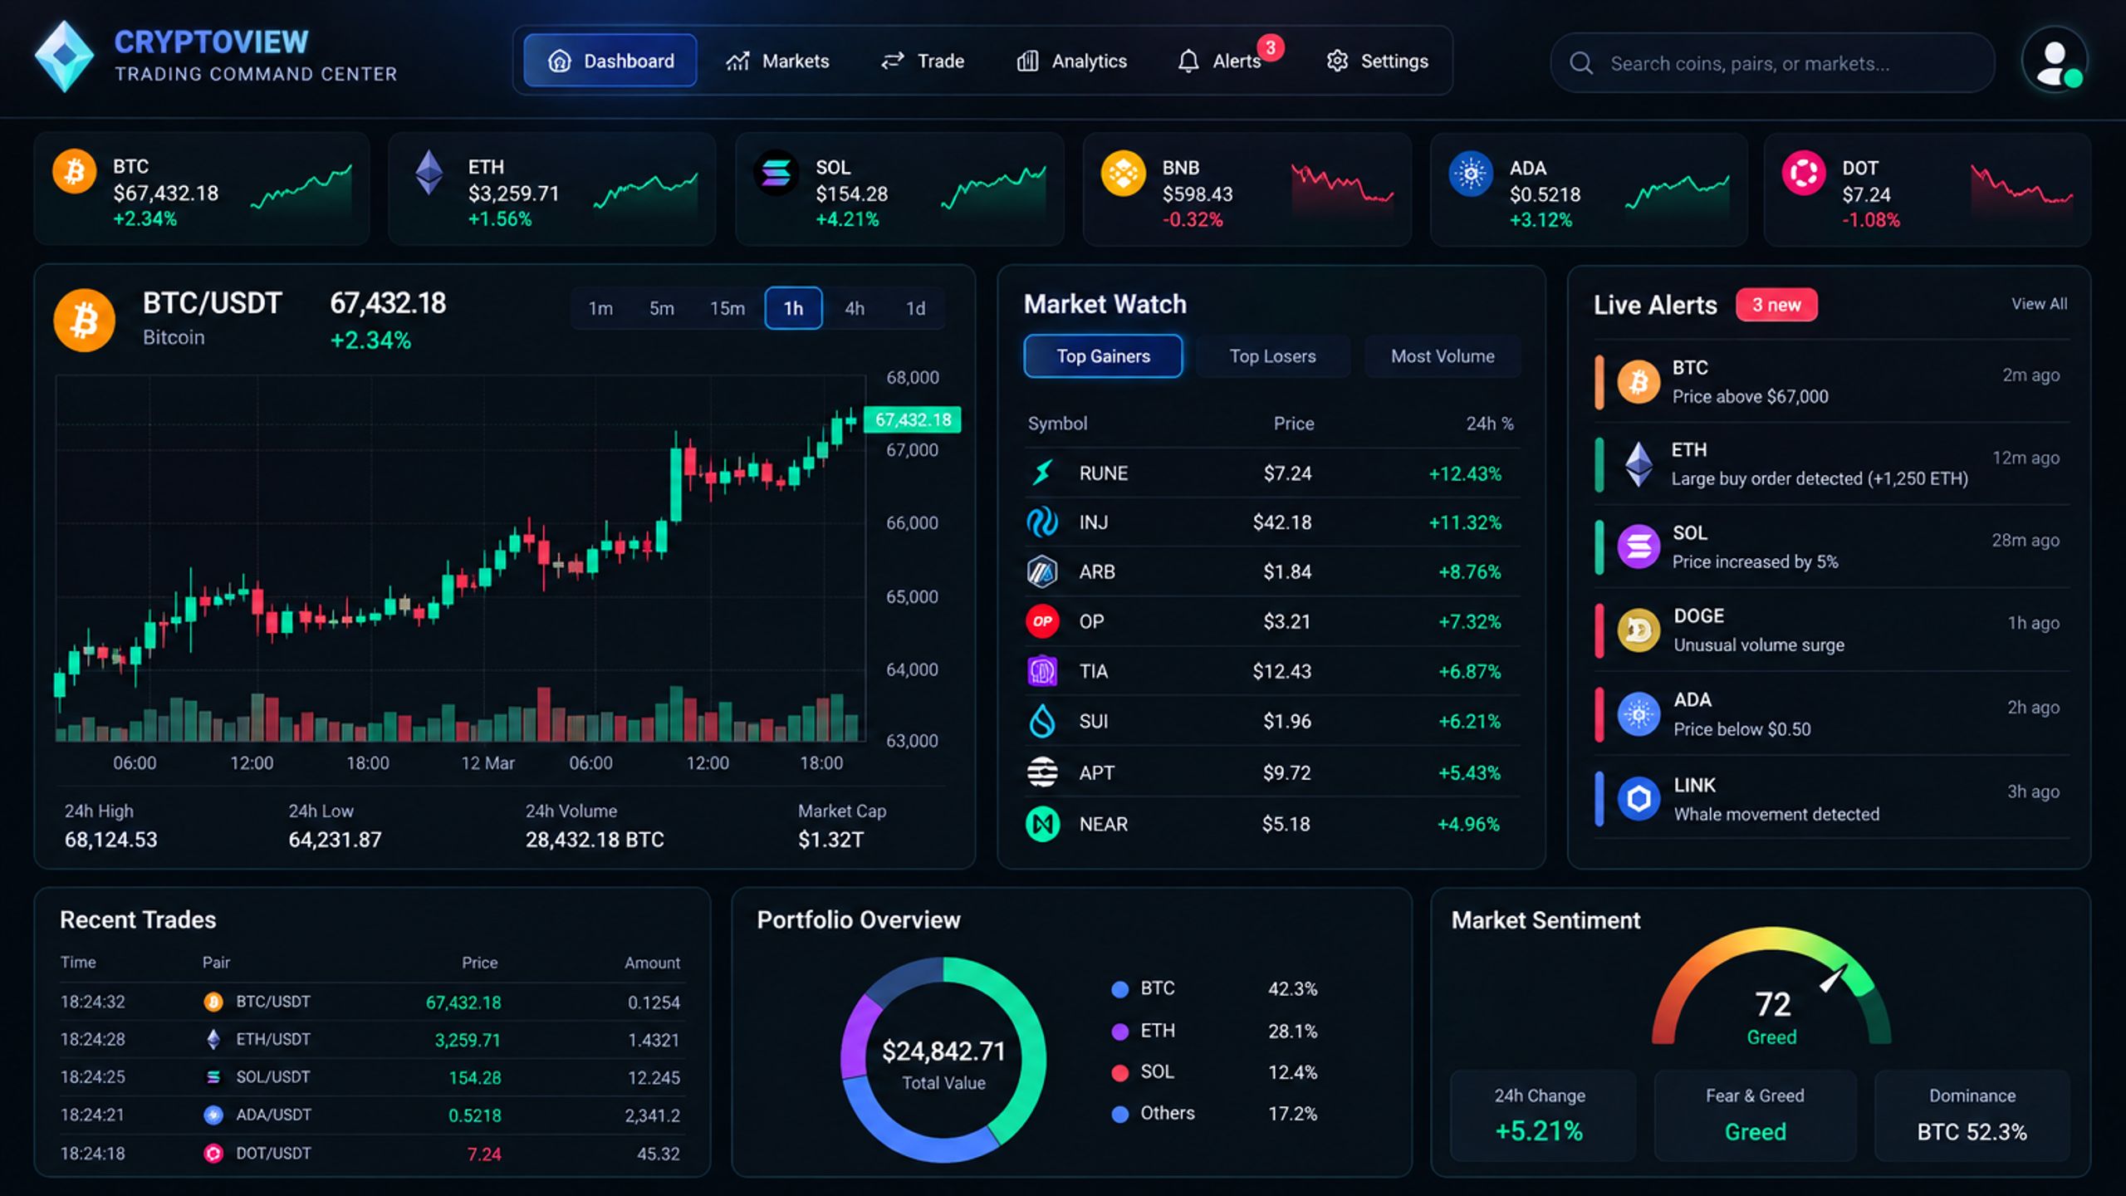The width and height of the screenshot is (2126, 1196).
Task: Select the 5m chart timeframe
Action: tap(662, 308)
